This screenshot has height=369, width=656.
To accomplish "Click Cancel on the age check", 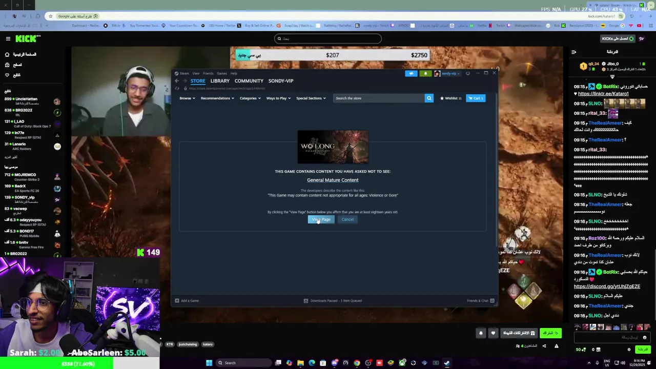I will pyautogui.click(x=347, y=219).
